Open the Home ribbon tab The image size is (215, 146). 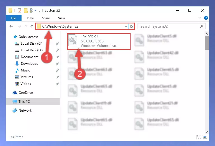(30, 18)
